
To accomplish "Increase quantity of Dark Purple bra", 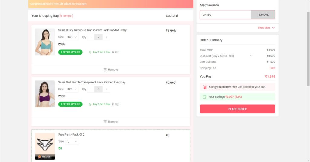I will [106, 89].
